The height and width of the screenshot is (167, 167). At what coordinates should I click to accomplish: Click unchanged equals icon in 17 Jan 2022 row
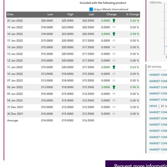pos(114,41)
